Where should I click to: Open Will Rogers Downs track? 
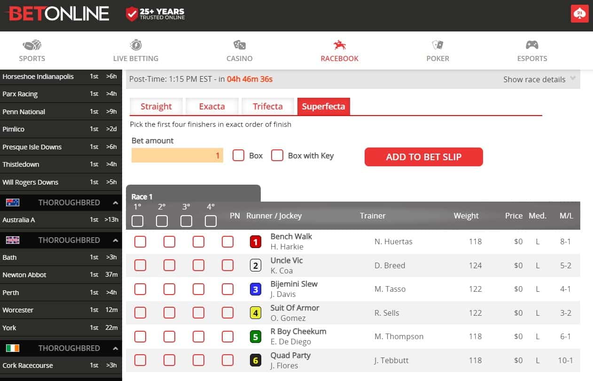(x=61, y=182)
